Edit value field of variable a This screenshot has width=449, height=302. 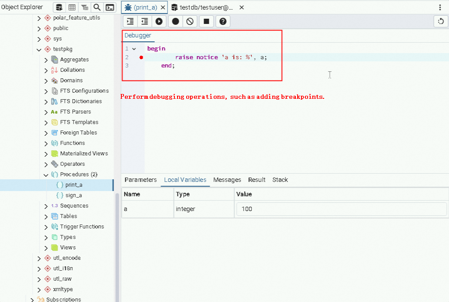pyautogui.click(x=342, y=209)
